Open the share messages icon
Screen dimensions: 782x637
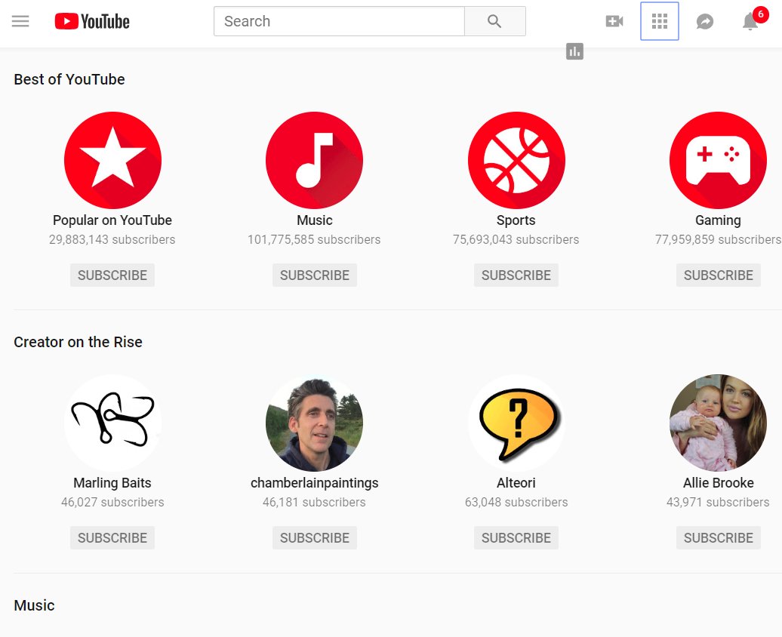coord(705,21)
